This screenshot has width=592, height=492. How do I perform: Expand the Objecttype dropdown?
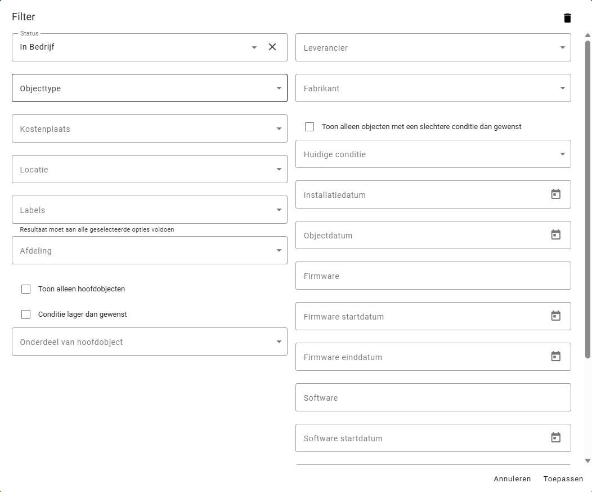(x=279, y=88)
